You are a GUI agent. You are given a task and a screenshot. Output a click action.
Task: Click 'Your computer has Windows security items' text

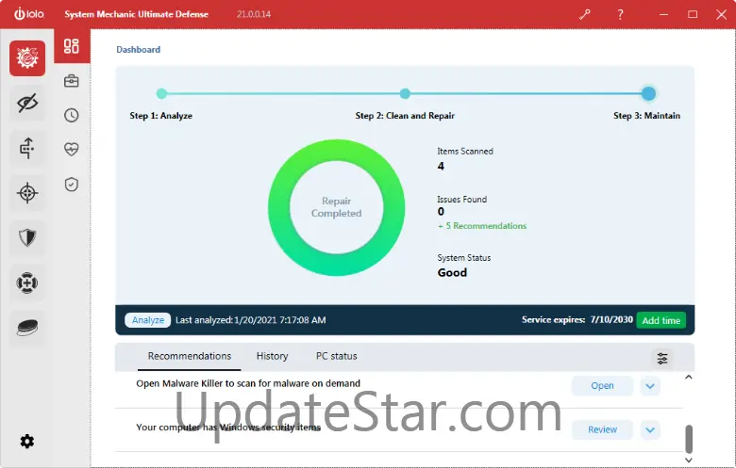[x=228, y=428]
